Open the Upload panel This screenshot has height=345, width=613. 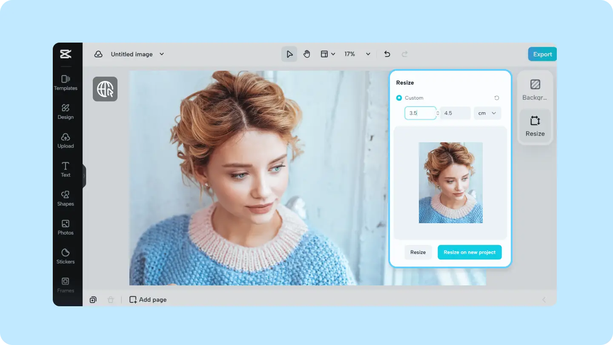coord(66,141)
